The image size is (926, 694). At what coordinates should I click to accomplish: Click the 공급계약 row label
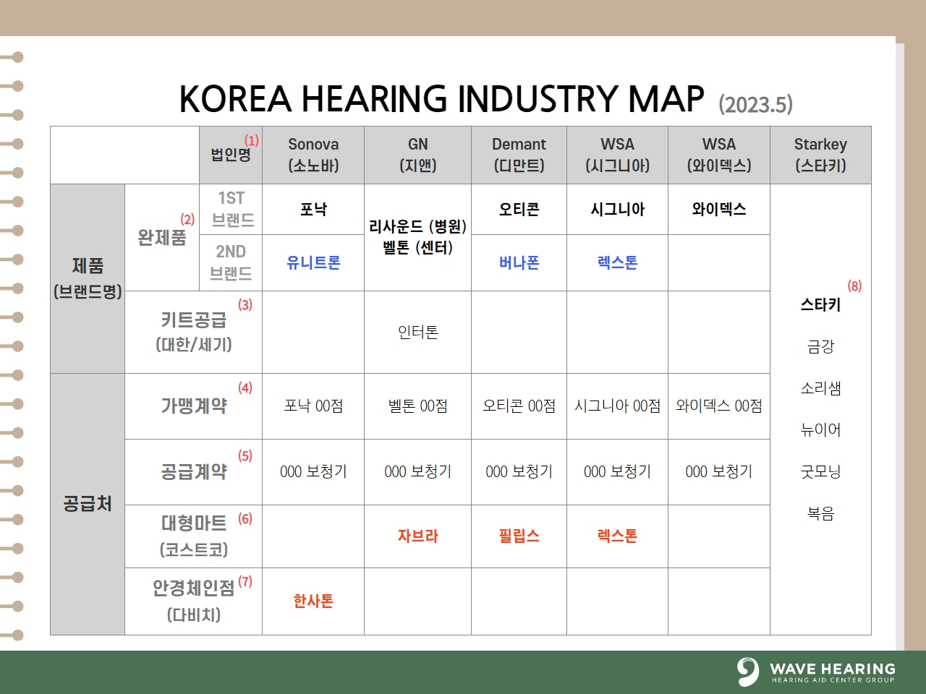194,472
